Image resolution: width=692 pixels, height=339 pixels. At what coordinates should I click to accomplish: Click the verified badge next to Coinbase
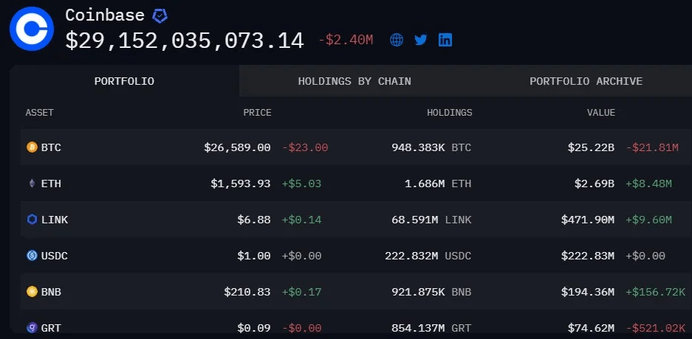(160, 16)
